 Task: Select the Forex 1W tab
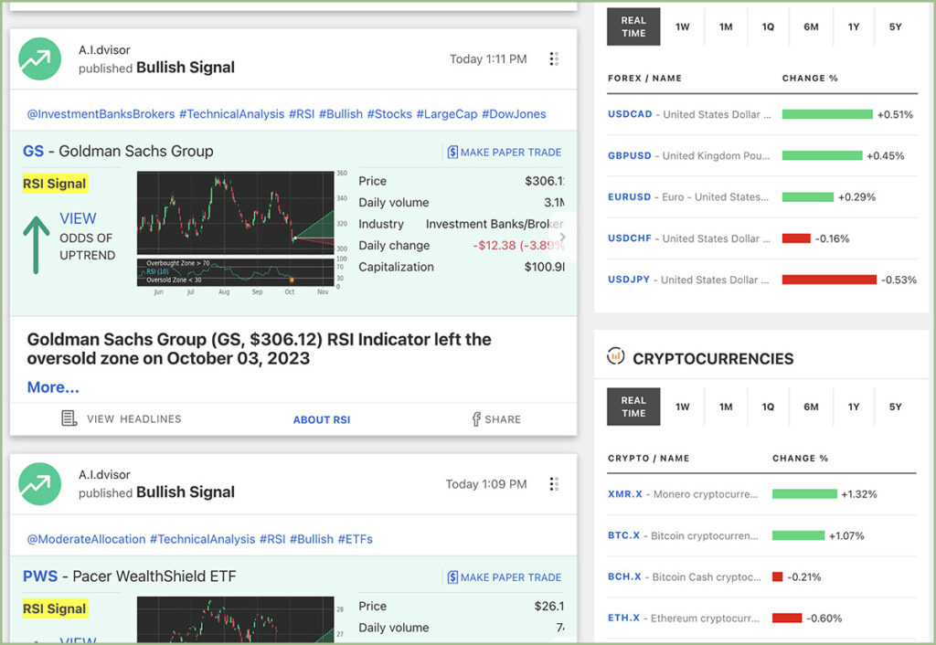coord(682,26)
